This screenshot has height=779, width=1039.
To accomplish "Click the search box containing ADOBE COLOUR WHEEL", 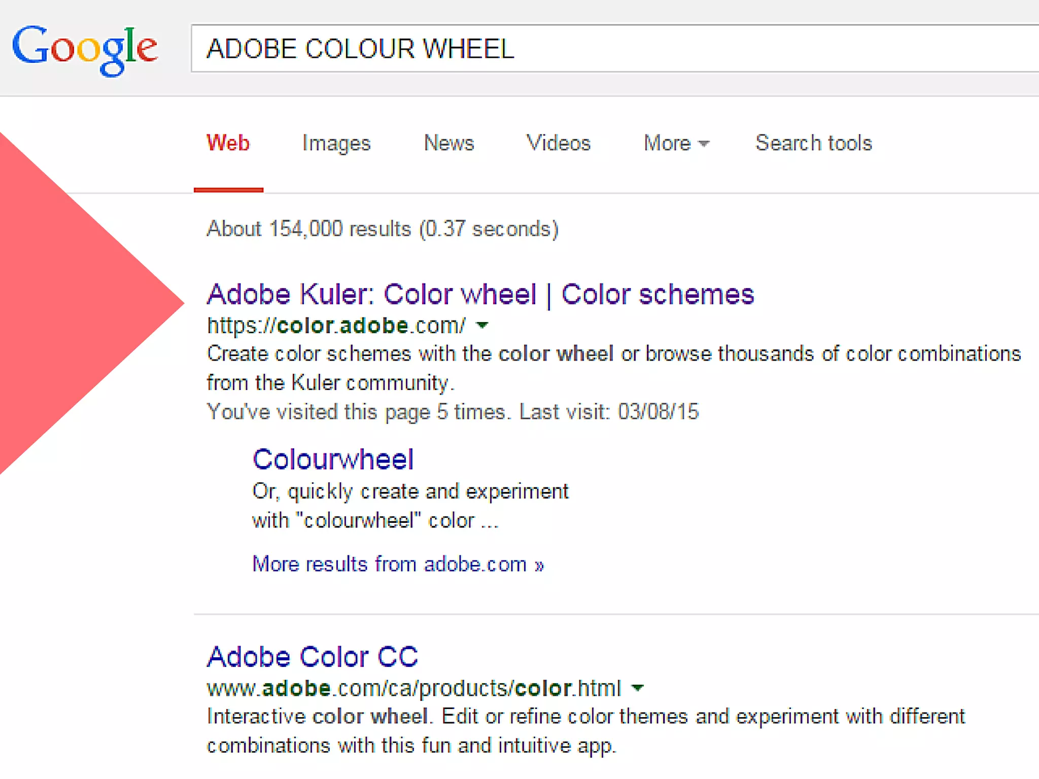I will (609, 49).
